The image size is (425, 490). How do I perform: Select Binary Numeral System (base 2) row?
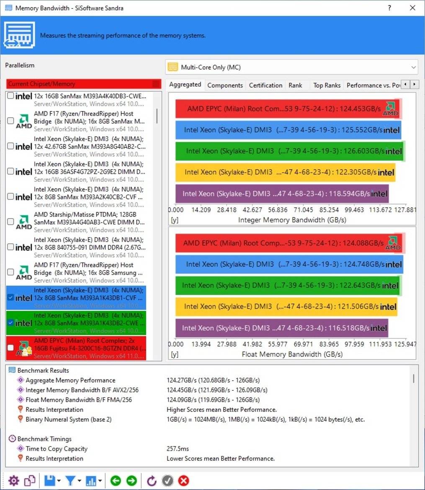(x=208, y=419)
